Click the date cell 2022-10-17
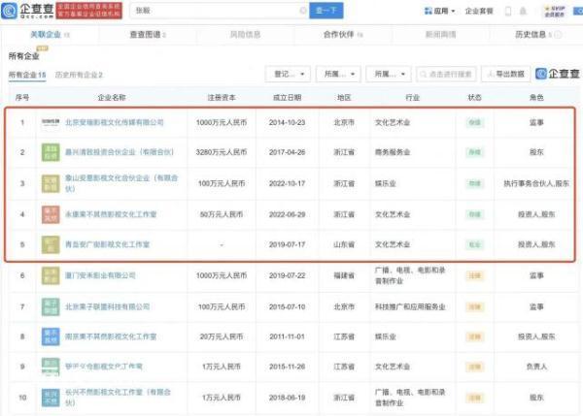583x416 pixels. tap(287, 183)
